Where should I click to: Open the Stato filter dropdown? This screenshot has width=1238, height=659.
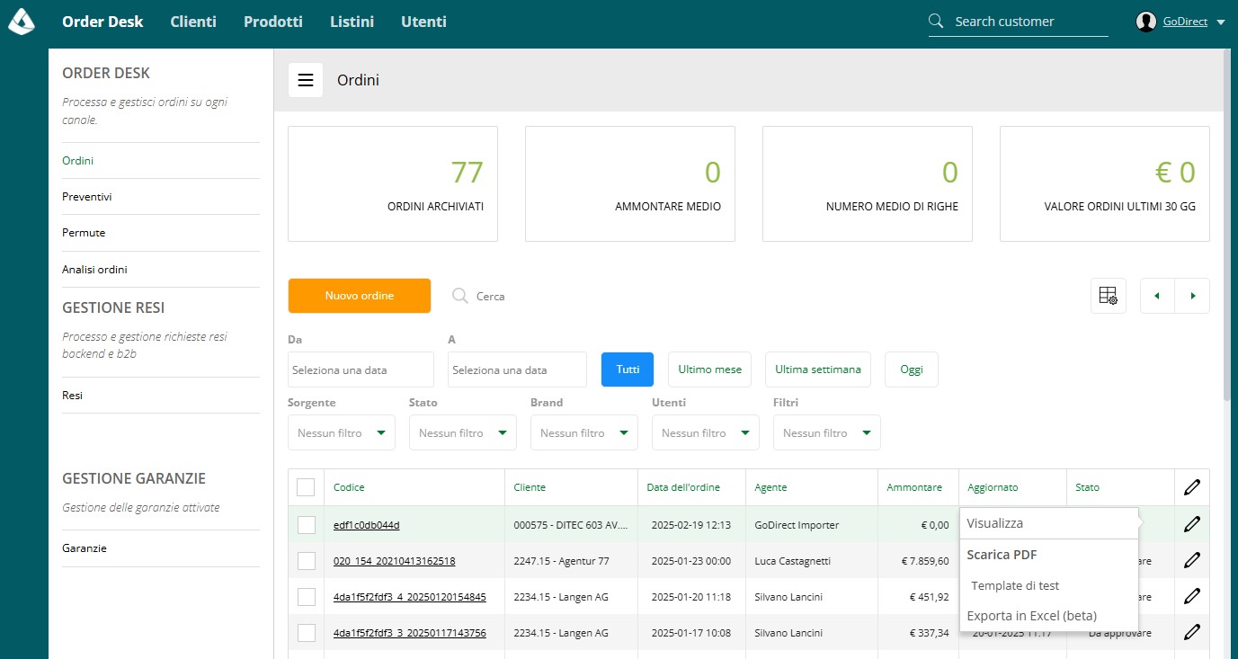[463, 432]
